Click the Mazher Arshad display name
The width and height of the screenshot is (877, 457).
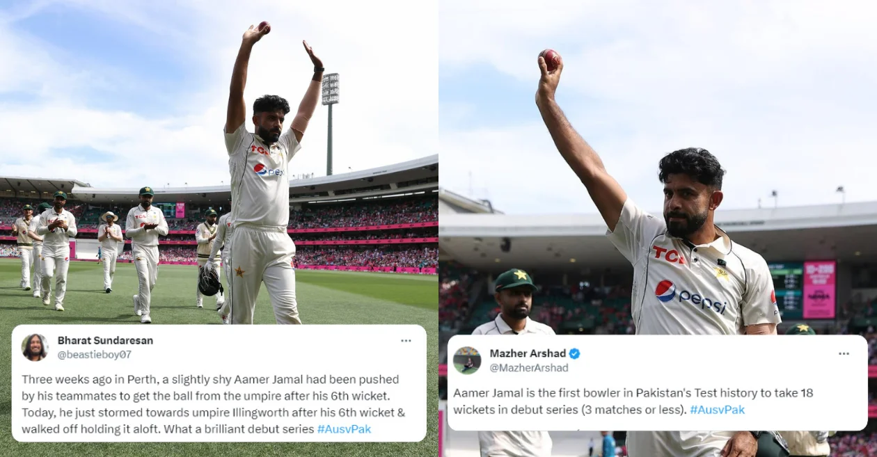(x=528, y=353)
